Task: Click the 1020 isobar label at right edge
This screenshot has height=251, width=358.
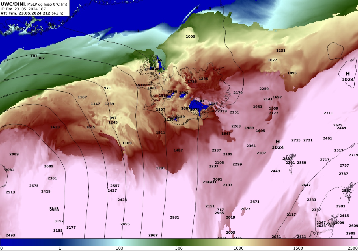Action: (353, 145)
